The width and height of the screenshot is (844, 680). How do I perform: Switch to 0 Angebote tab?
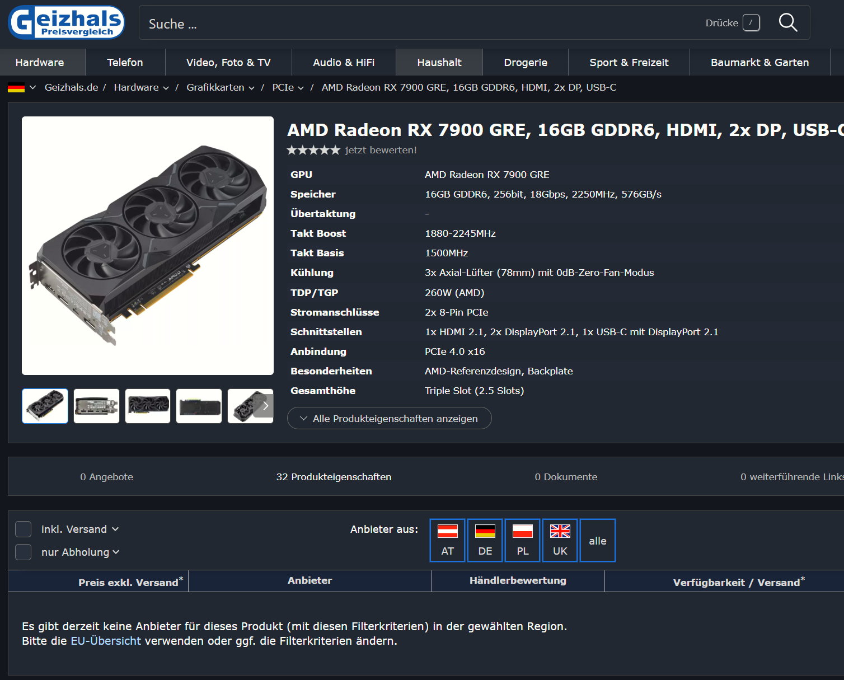pyautogui.click(x=106, y=477)
